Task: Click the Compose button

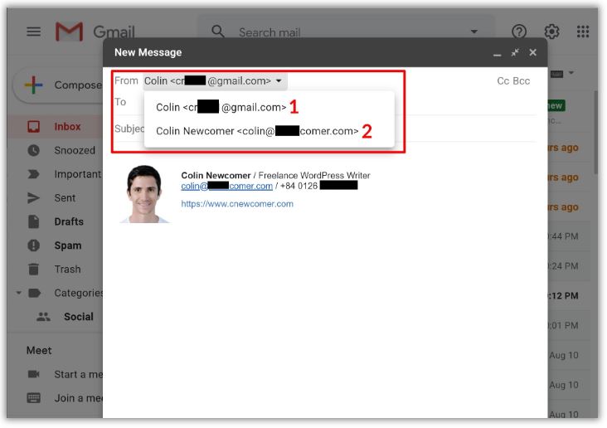Action: point(58,85)
